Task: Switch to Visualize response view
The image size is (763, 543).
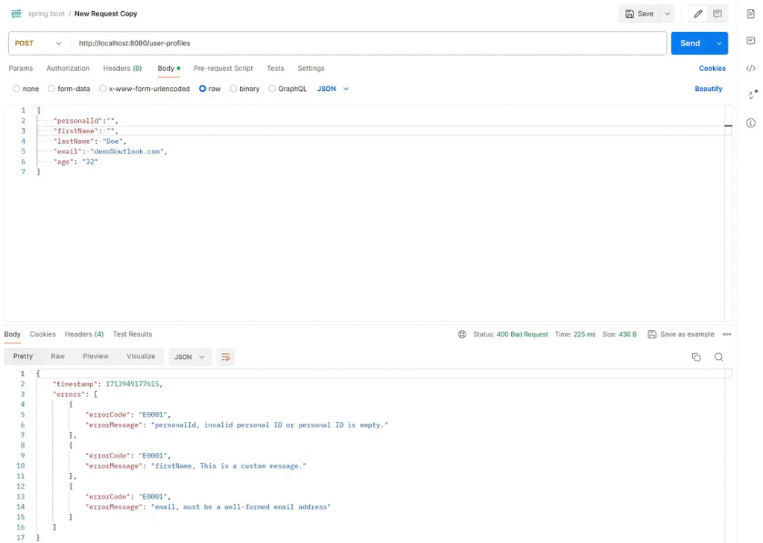Action: [141, 356]
